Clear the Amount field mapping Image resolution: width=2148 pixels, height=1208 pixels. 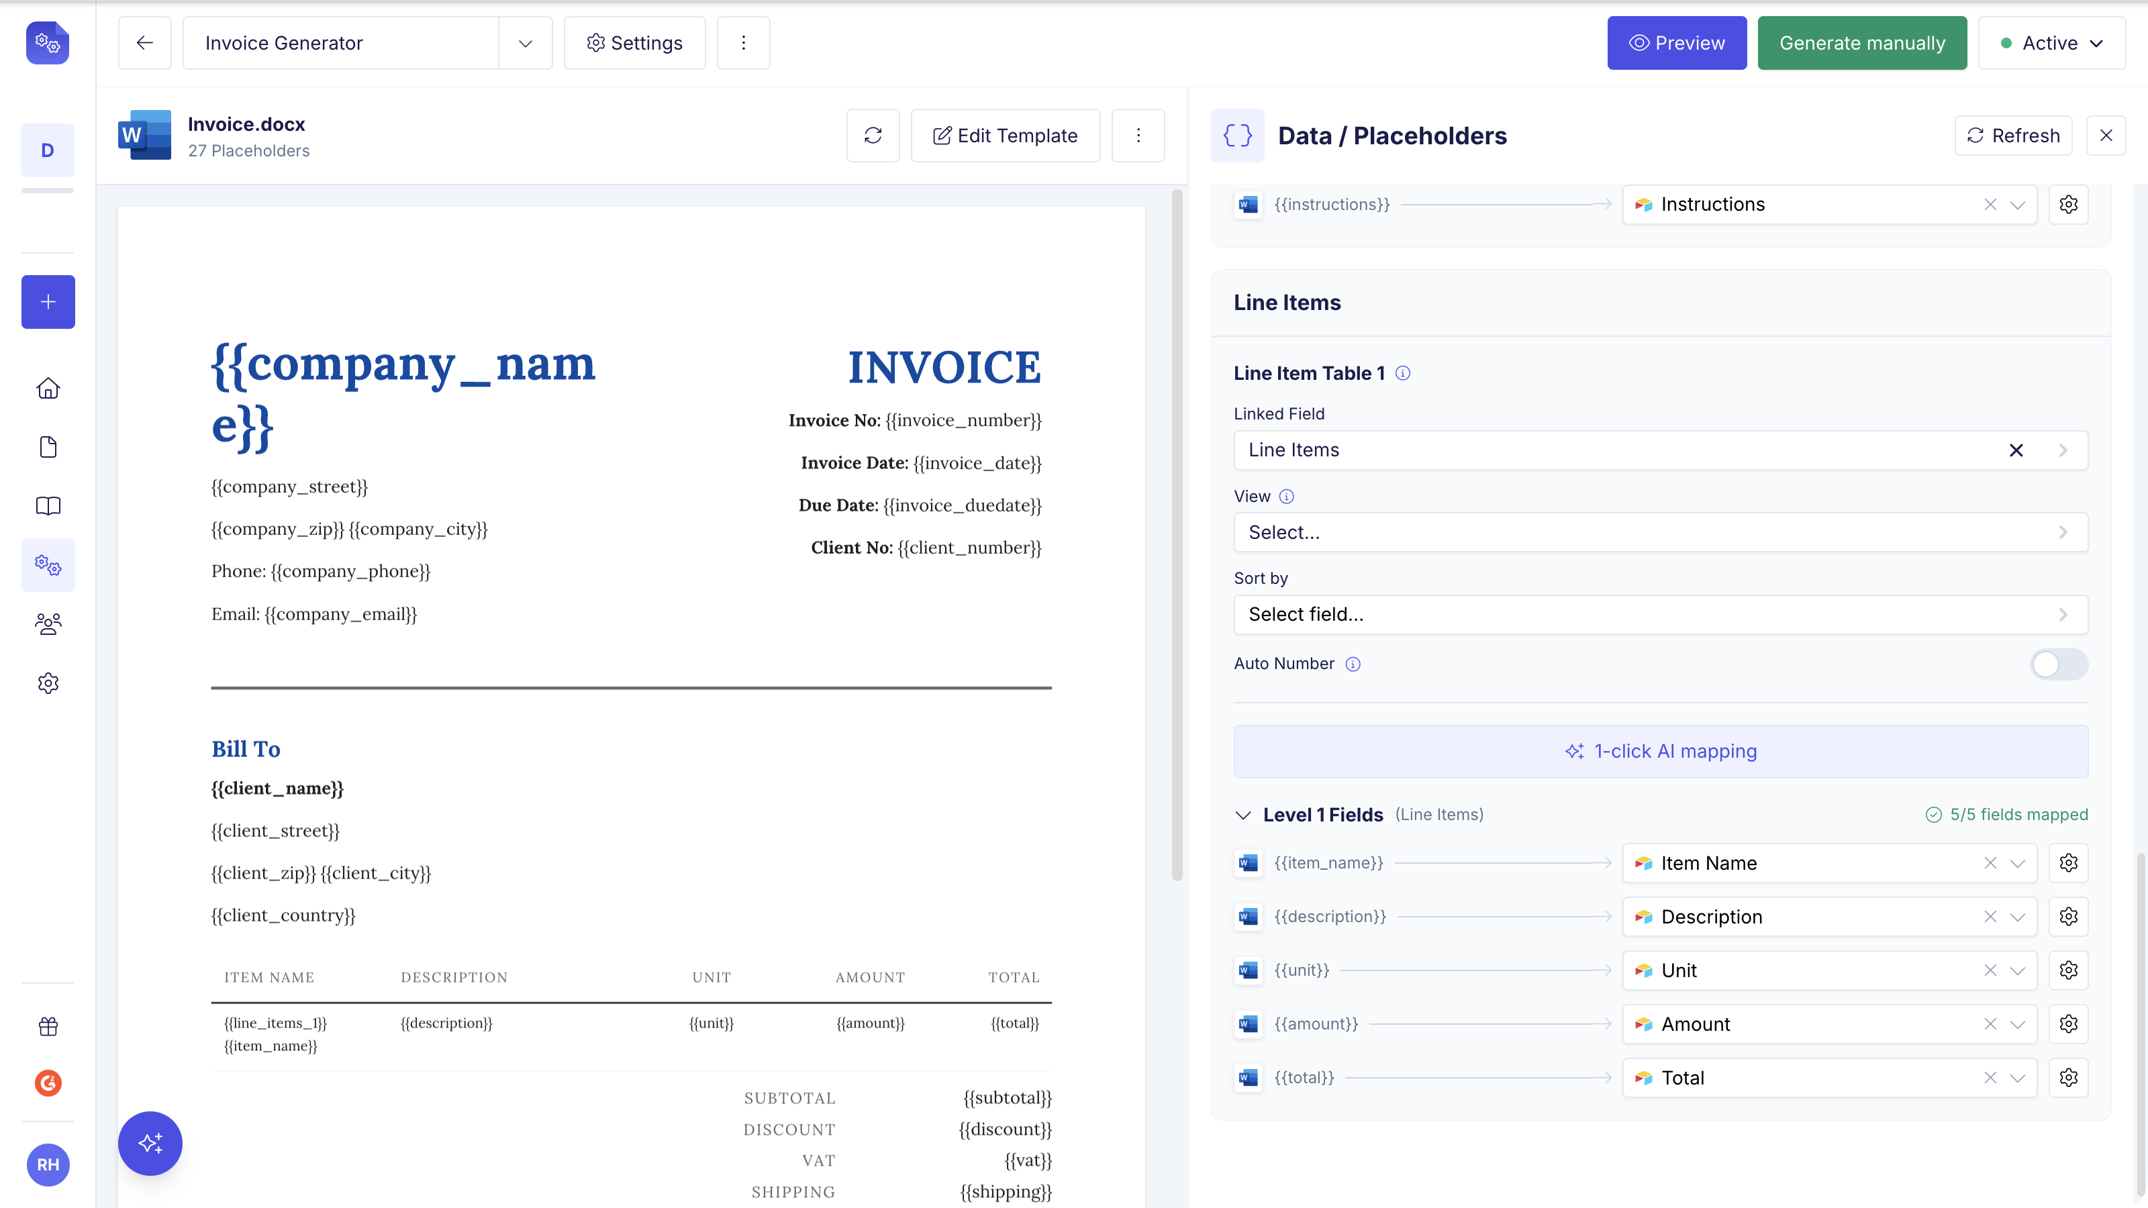[1990, 1023]
